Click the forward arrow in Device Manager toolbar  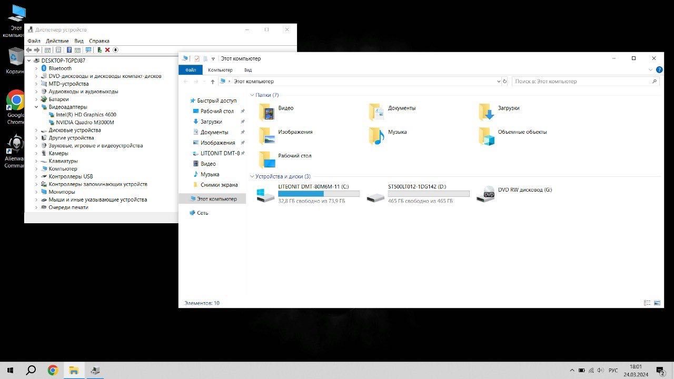pos(37,50)
